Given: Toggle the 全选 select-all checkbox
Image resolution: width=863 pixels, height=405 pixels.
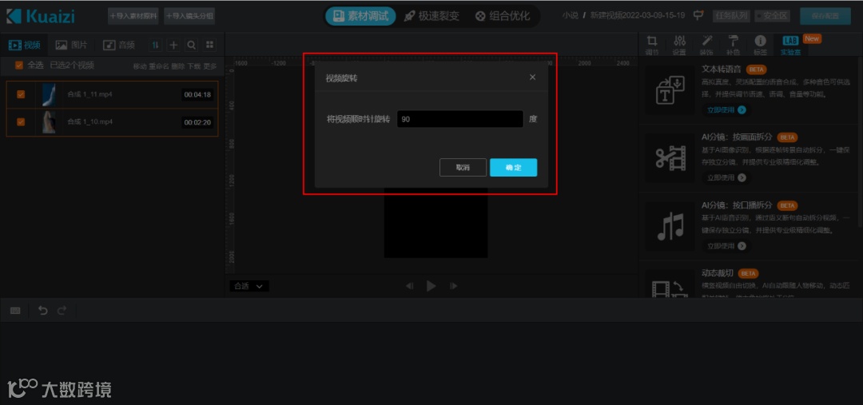Looking at the screenshot, I should pyautogui.click(x=19, y=66).
